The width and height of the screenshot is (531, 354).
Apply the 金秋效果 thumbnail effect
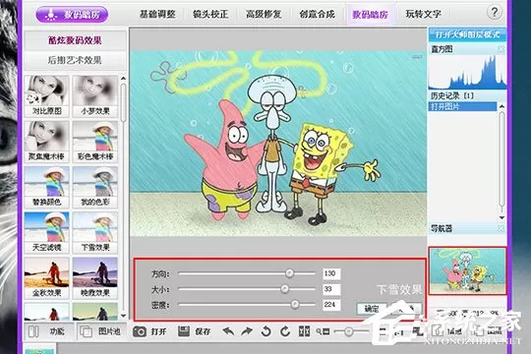point(47,278)
